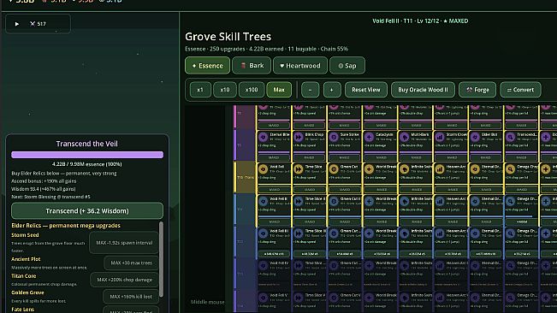This screenshot has height=313, width=557.
Task: Click the Reset View button
Action: pos(366,90)
